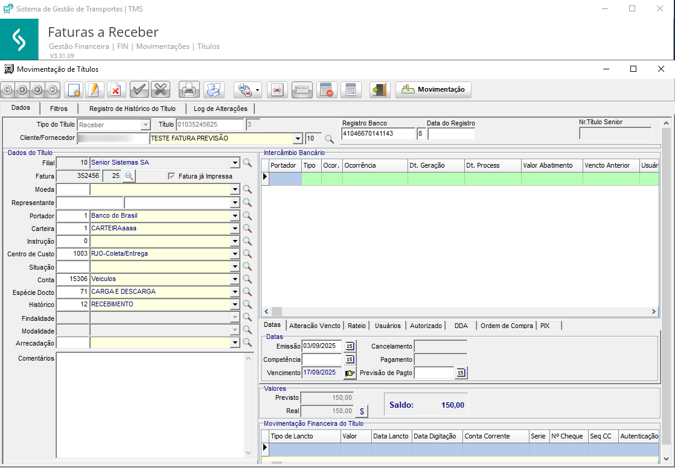Go to the first record navigation button
The height and width of the screenshot is (468, 675).
[8, 90]
